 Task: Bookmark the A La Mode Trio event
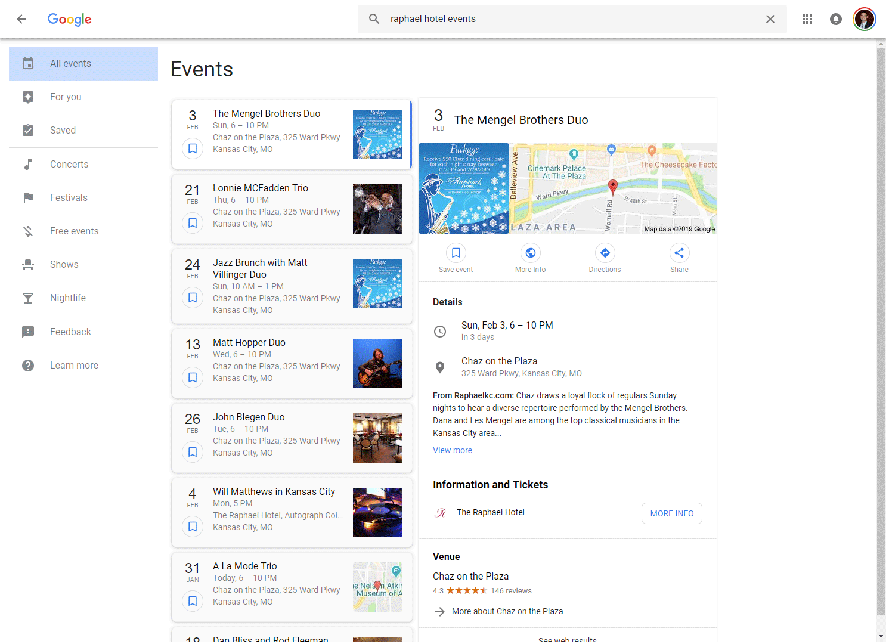click(x=193, y=600)
